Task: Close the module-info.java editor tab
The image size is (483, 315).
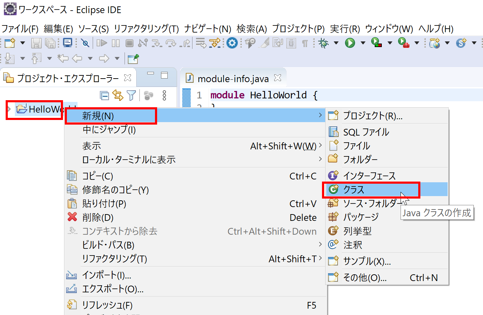Action: click(278, 78)
